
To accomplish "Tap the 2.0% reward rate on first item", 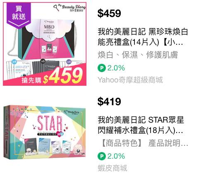I will tap(116, 68).
